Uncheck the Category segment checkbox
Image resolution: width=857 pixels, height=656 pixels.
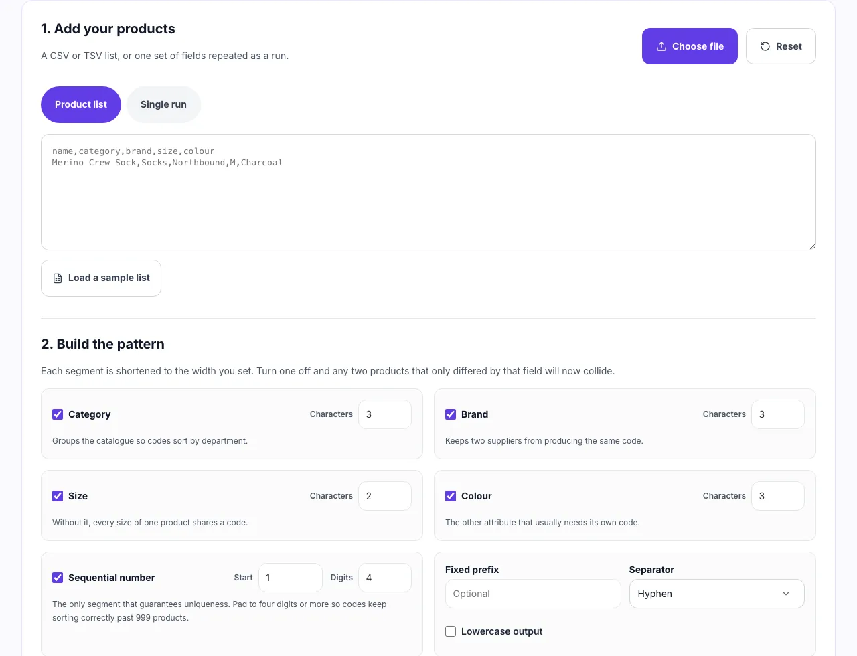click(x=58, y=414)
